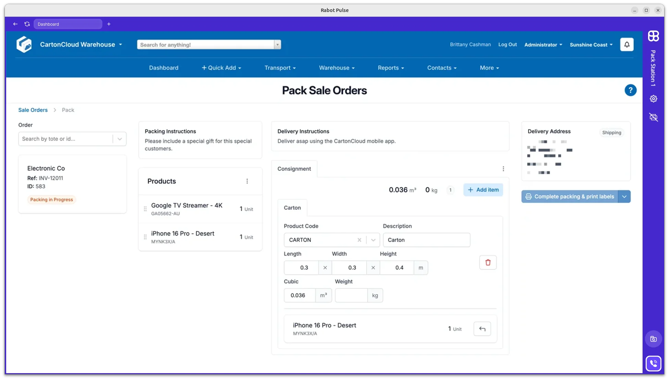Image resolution: width=669 pixels, height=380 pixels.
Task: Delete the Carton using the trash icon
Action: pyautogui.click(x=488, y=262)
